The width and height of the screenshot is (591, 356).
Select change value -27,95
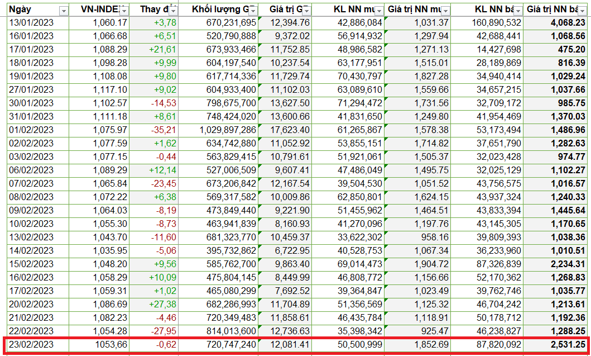(154, 331)
